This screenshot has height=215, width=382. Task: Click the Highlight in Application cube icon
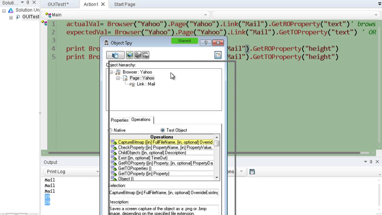click(x=130, y=55)
